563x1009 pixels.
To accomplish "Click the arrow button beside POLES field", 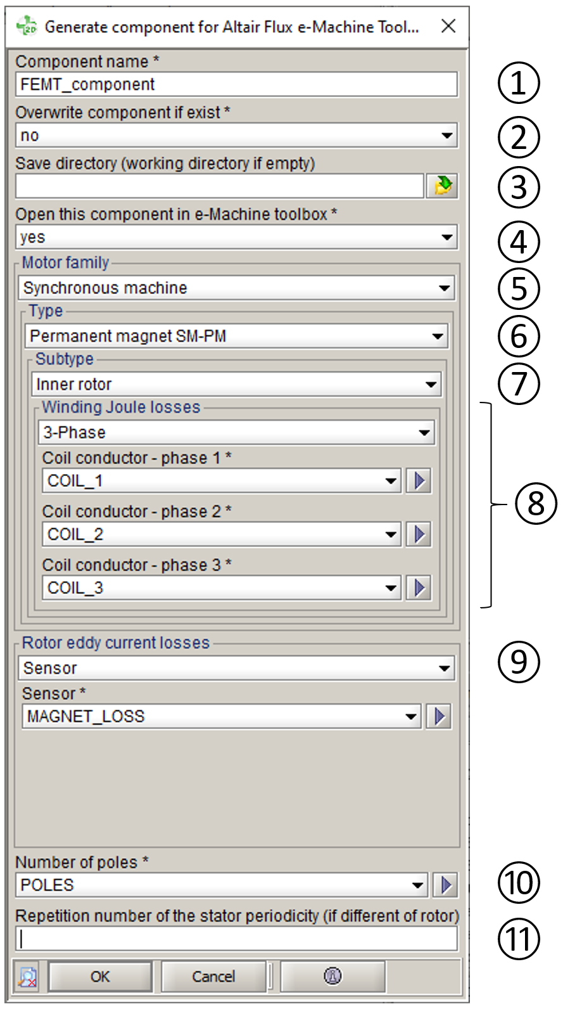I will pos(446,885).
